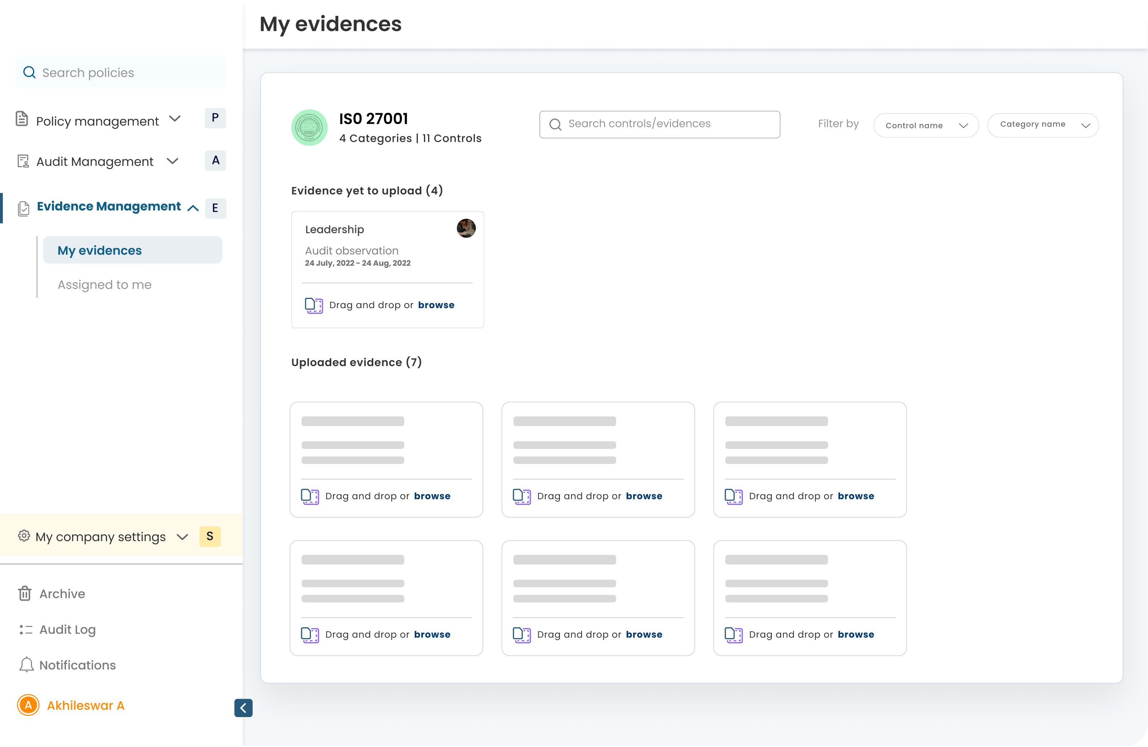1148x747 pixels.
Task: Click the Audit Management sidebar icon
Action: pos(23,161)
